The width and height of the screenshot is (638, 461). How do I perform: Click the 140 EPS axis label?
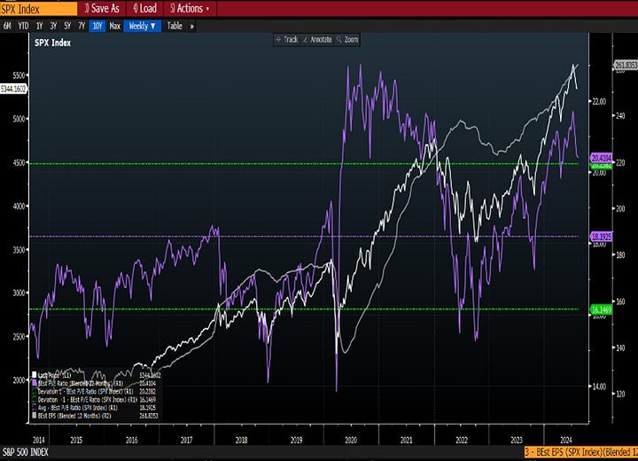pyautogui.click(x=620, y=348)
